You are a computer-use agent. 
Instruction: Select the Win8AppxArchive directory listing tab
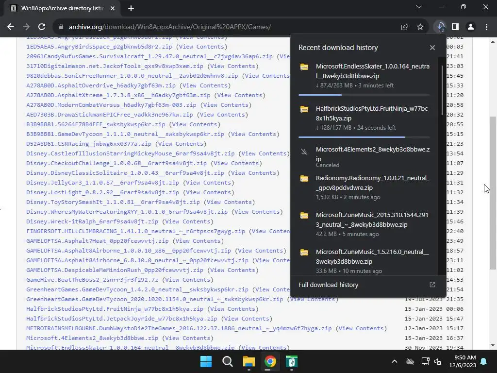point(62,8)
